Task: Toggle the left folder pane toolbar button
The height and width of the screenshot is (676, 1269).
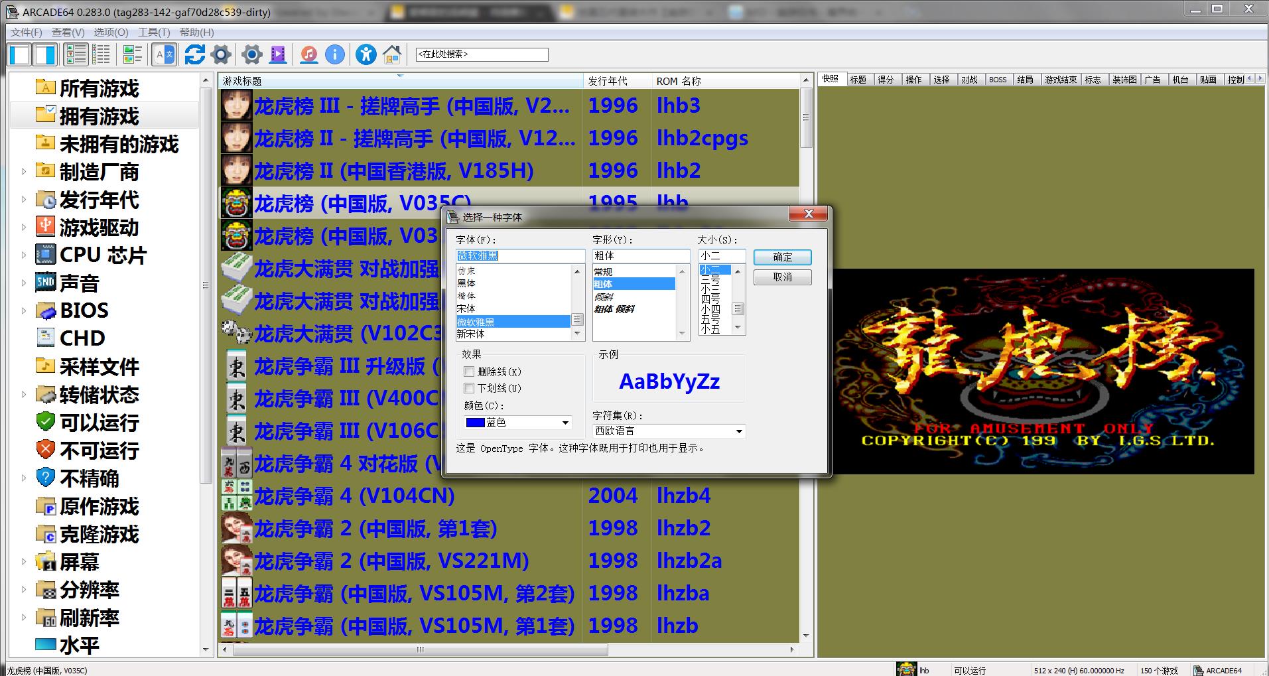Action: (x=20, y=54)
